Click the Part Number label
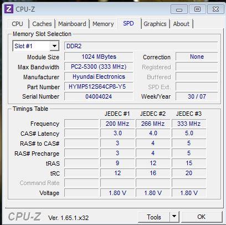Screen dimensions: 226x225 tap(43, 87)
